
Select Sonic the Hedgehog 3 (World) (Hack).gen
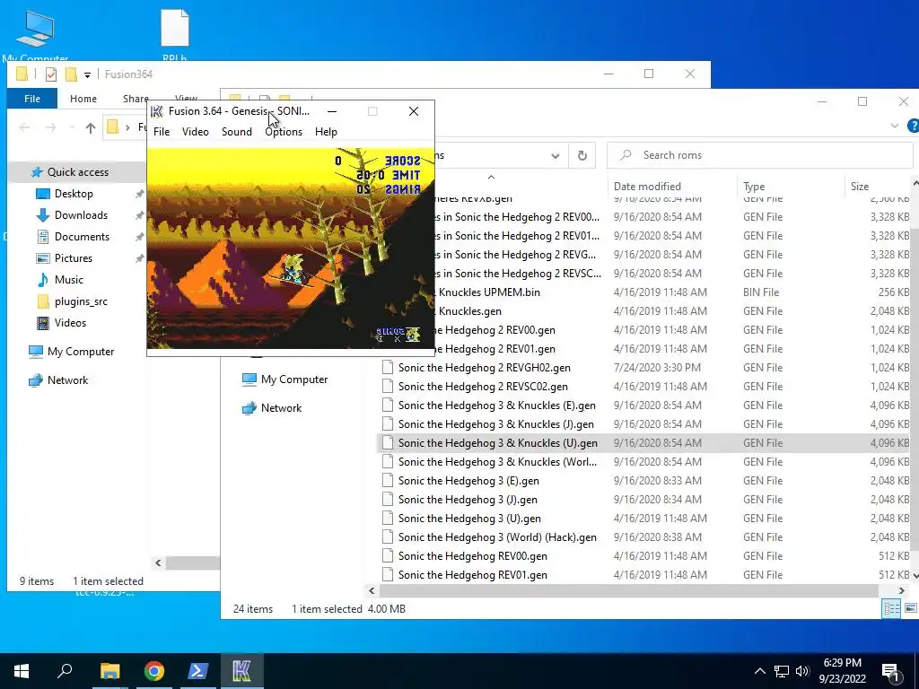(x=497, y=537)
